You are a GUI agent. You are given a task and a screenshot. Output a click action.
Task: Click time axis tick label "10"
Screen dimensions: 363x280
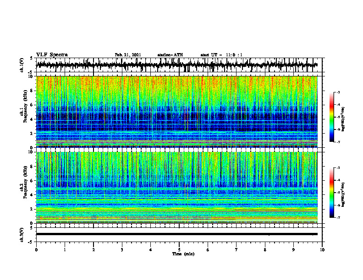pyautogui.click(x=322, y=250)
